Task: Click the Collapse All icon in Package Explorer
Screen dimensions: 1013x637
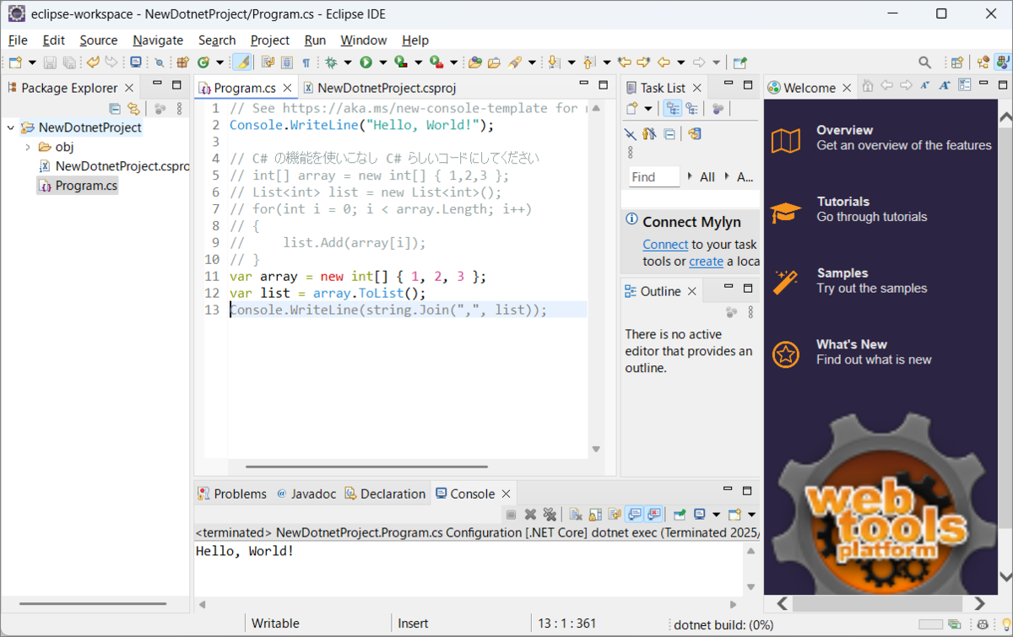Action: [x=115, y=108]
